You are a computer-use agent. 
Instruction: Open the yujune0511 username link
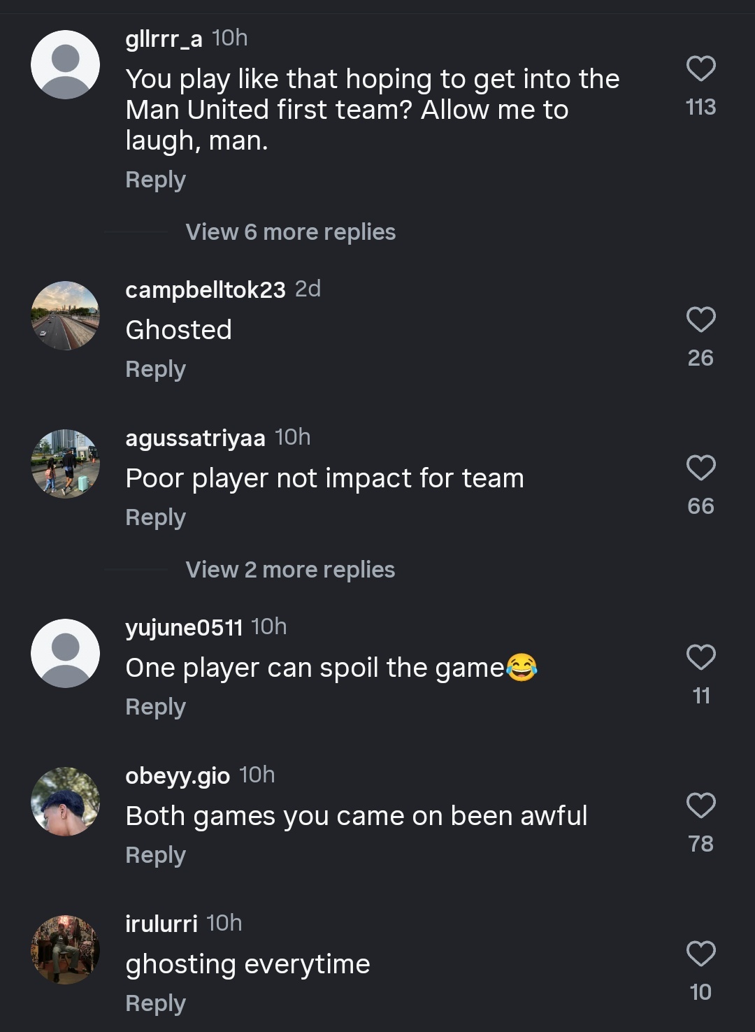(x=184, y=627)
